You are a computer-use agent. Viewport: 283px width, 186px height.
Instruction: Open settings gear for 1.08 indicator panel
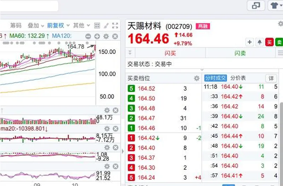(x=107, y=148)
